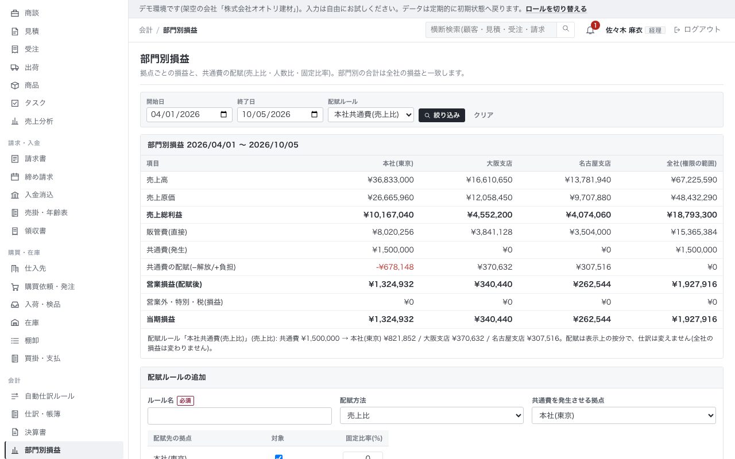The height and width of the screenshot is (459, 735).
Task: Click the 棚卸 list icon
Action: tap(15, 340)
